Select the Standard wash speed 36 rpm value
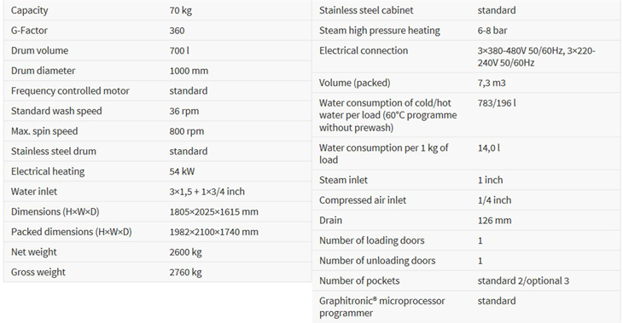623x323 pixels. (x=184, y=111)
